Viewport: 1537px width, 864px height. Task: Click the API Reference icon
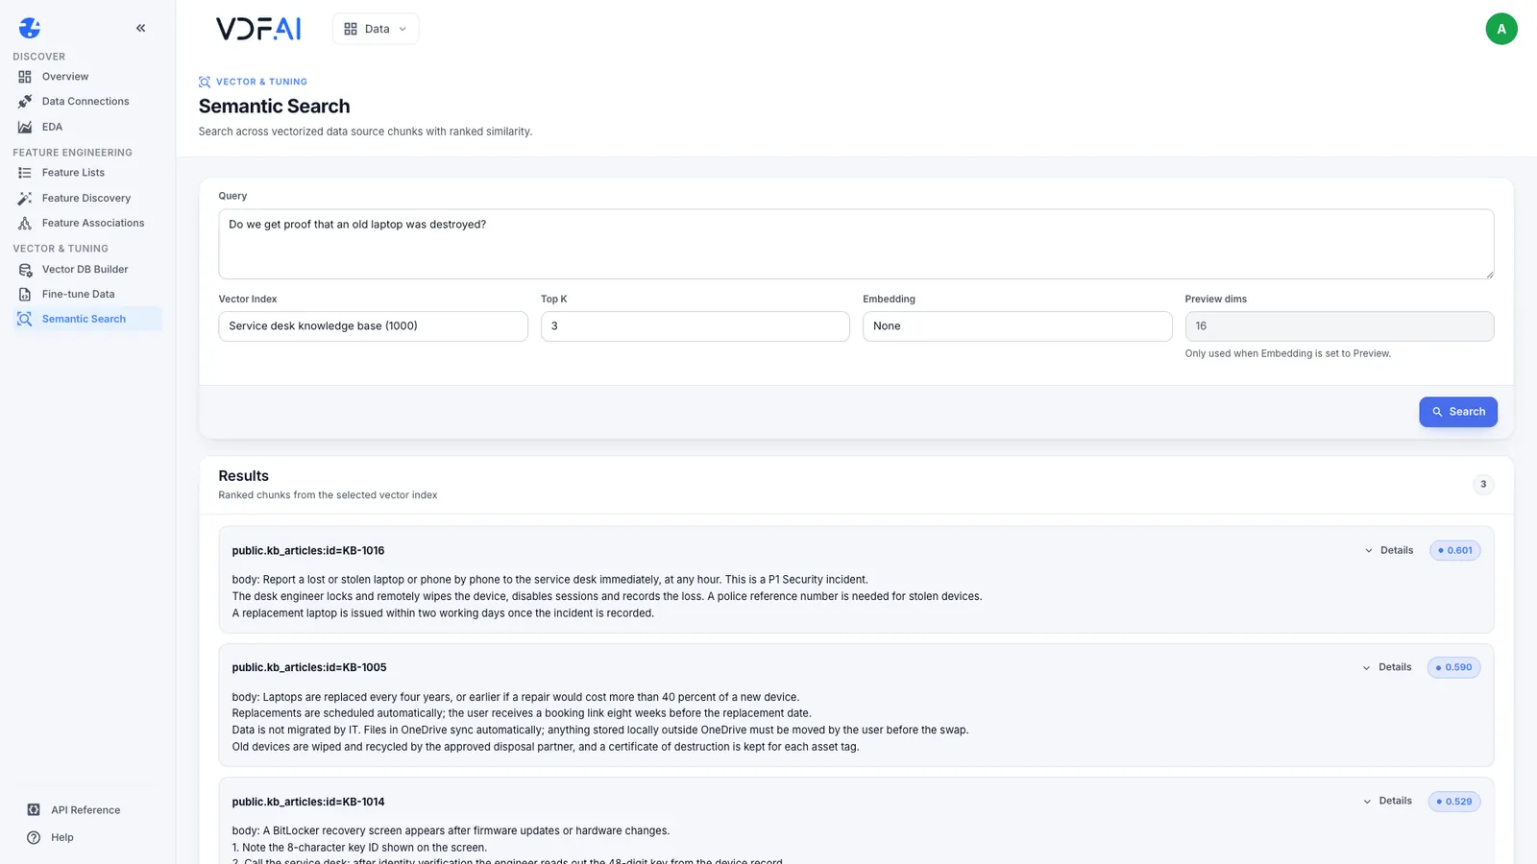pyautogui.click(x=34, y=810)
